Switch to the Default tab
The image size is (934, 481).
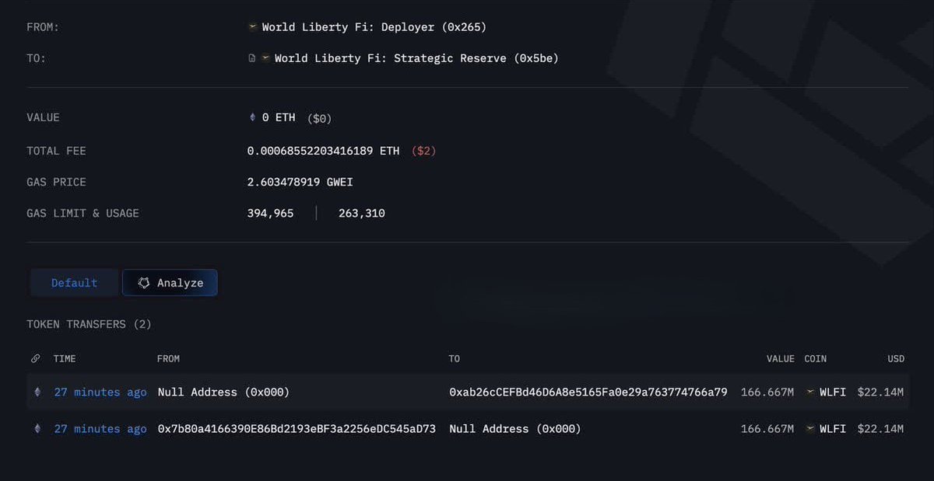pos(74,283)
